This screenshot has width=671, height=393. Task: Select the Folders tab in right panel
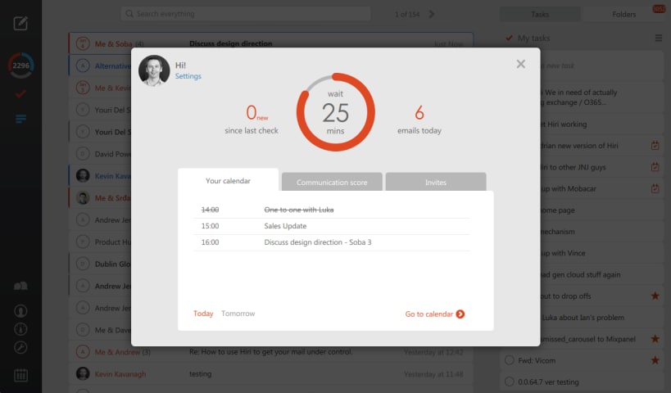[x=623, y=14]
